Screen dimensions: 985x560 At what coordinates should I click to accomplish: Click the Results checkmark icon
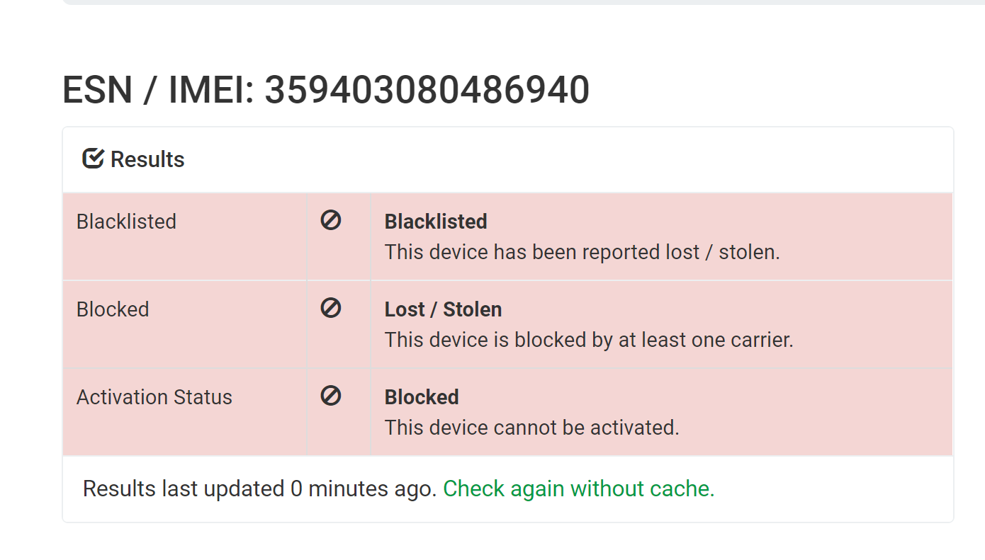(x=93, y=159)
